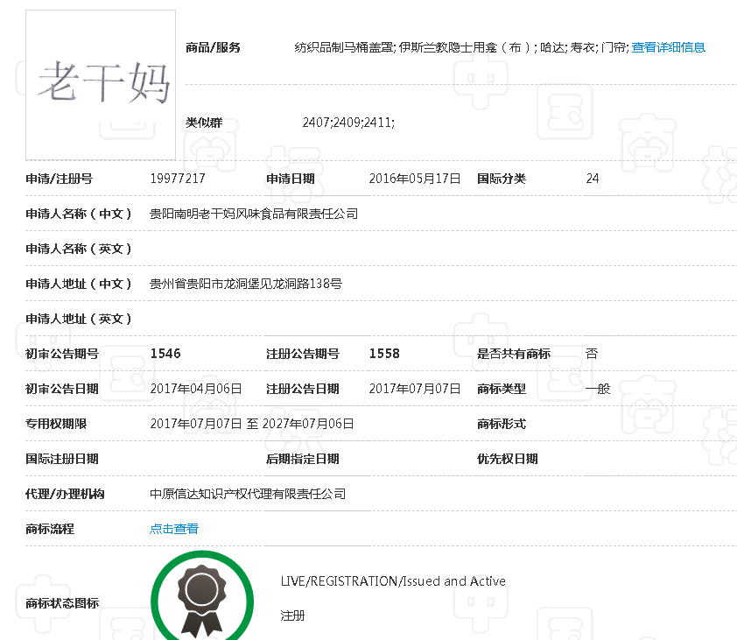Click the 商品/服务 label

pyautogui.click(x=213, y=47)
